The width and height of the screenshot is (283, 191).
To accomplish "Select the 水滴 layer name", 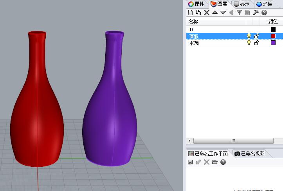I will [x=194, y=43].
